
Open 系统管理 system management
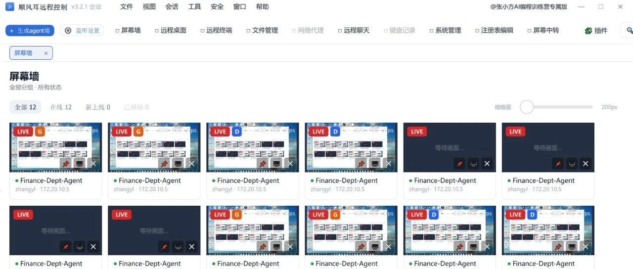pos(445,30)
